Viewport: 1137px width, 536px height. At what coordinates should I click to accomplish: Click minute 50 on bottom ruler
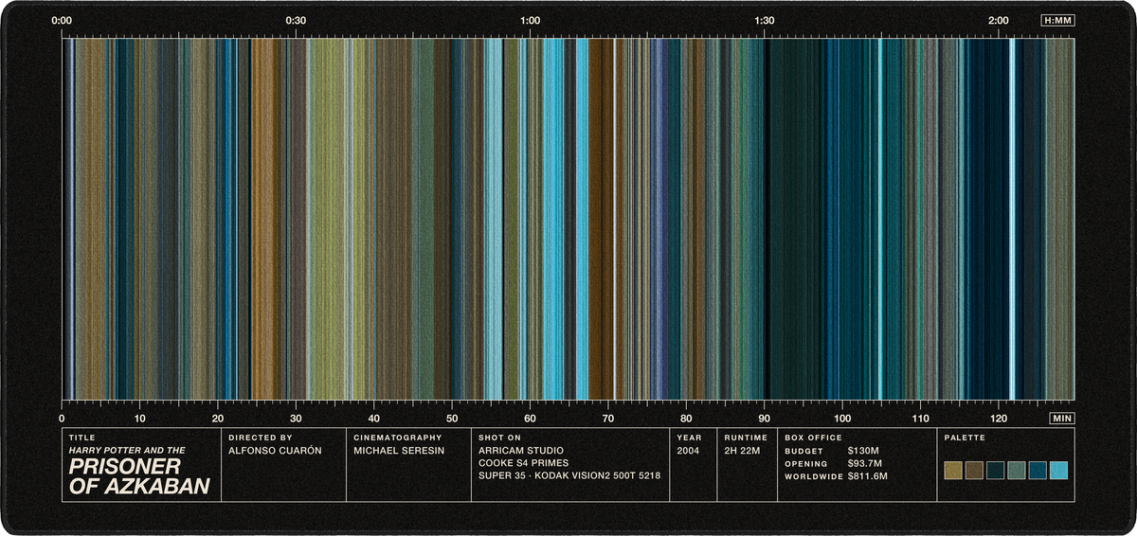[452, 418]
